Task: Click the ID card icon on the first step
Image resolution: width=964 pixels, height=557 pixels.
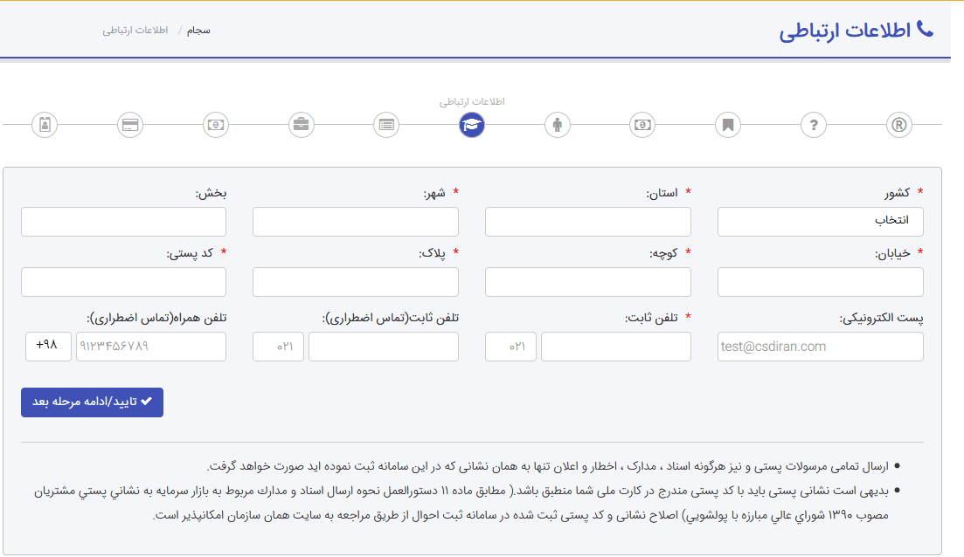Action: 45,125
